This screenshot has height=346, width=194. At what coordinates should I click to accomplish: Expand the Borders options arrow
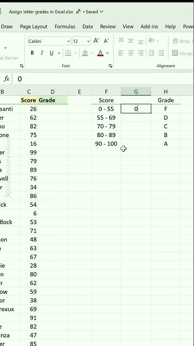pyautogui.click(x=75, y=53)
